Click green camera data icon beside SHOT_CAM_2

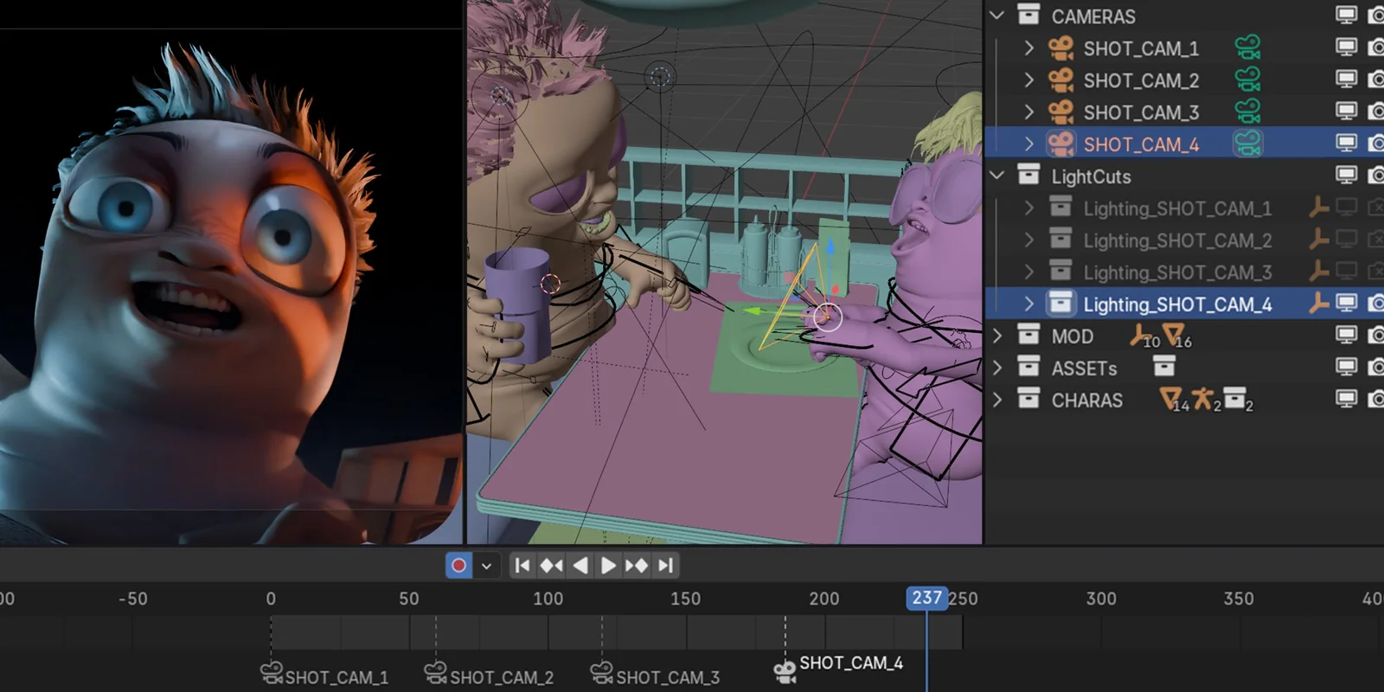pos(1247,80)
